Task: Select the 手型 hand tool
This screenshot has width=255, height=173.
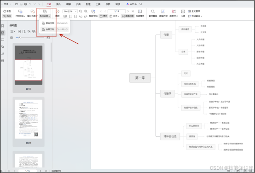Action: 7,11
